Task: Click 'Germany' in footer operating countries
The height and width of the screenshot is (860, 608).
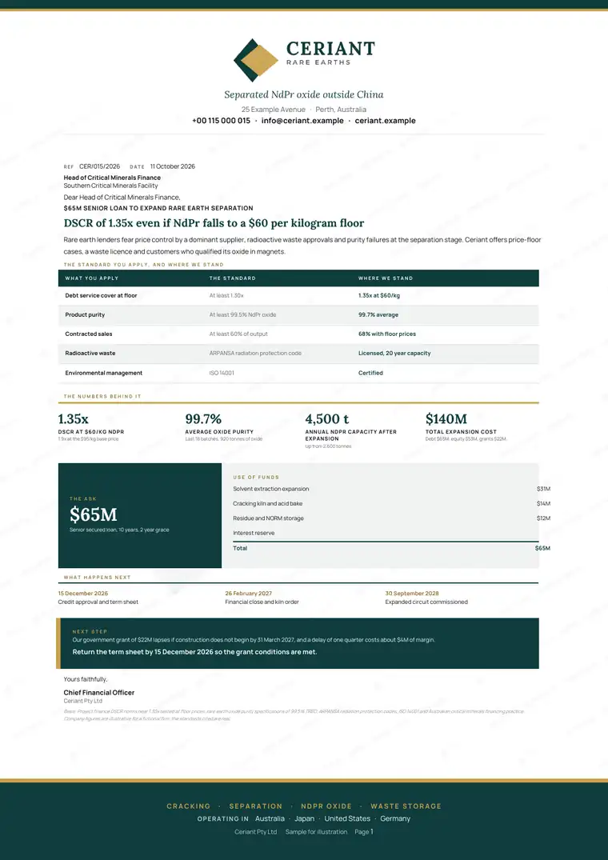Action: pyautogui.click(x=395, y=818)
